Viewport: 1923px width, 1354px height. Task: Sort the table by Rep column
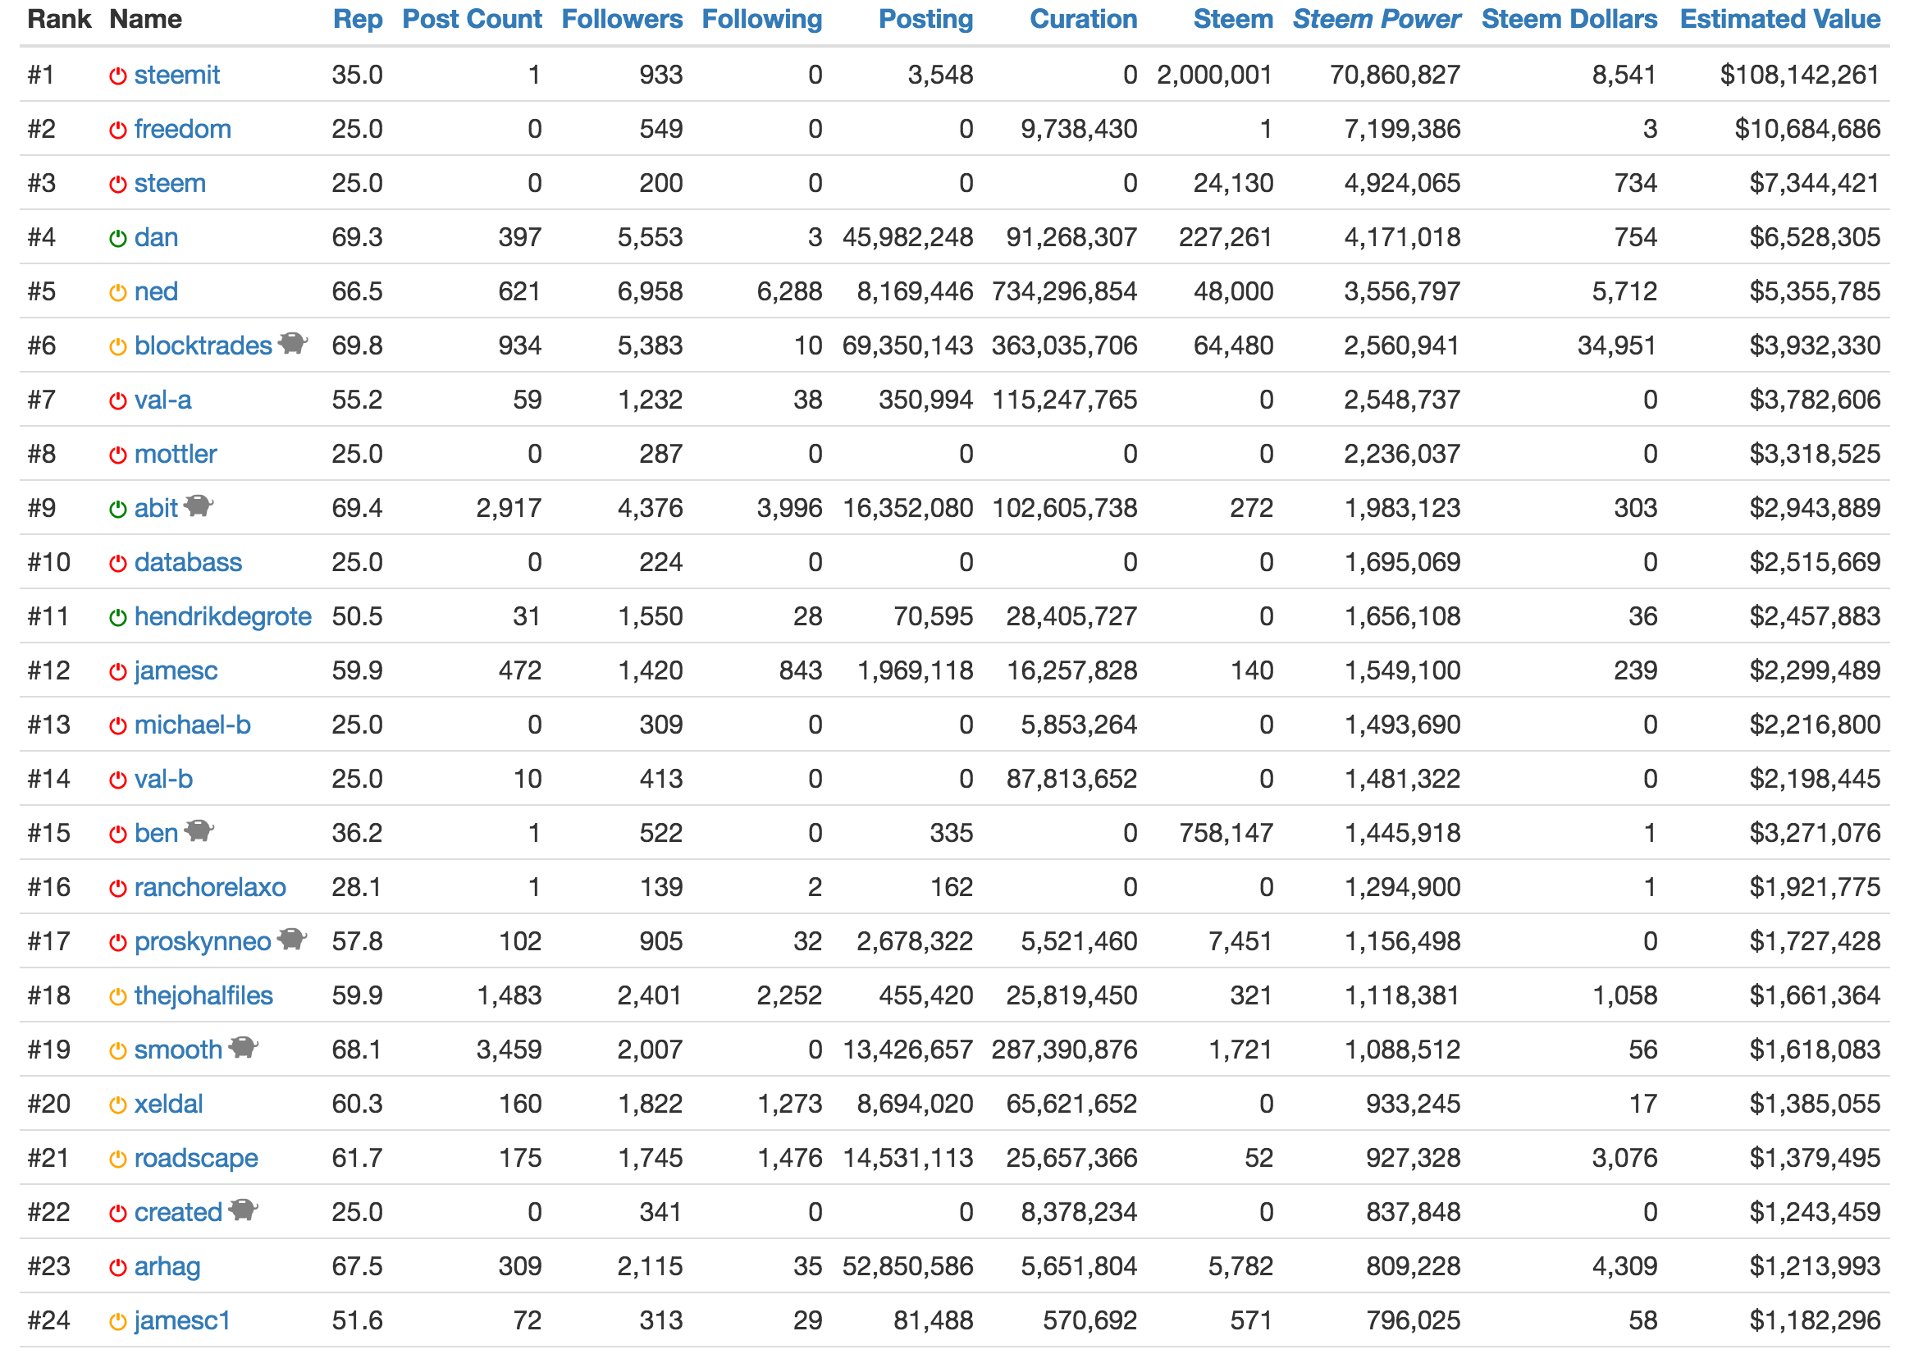point(358,19)
